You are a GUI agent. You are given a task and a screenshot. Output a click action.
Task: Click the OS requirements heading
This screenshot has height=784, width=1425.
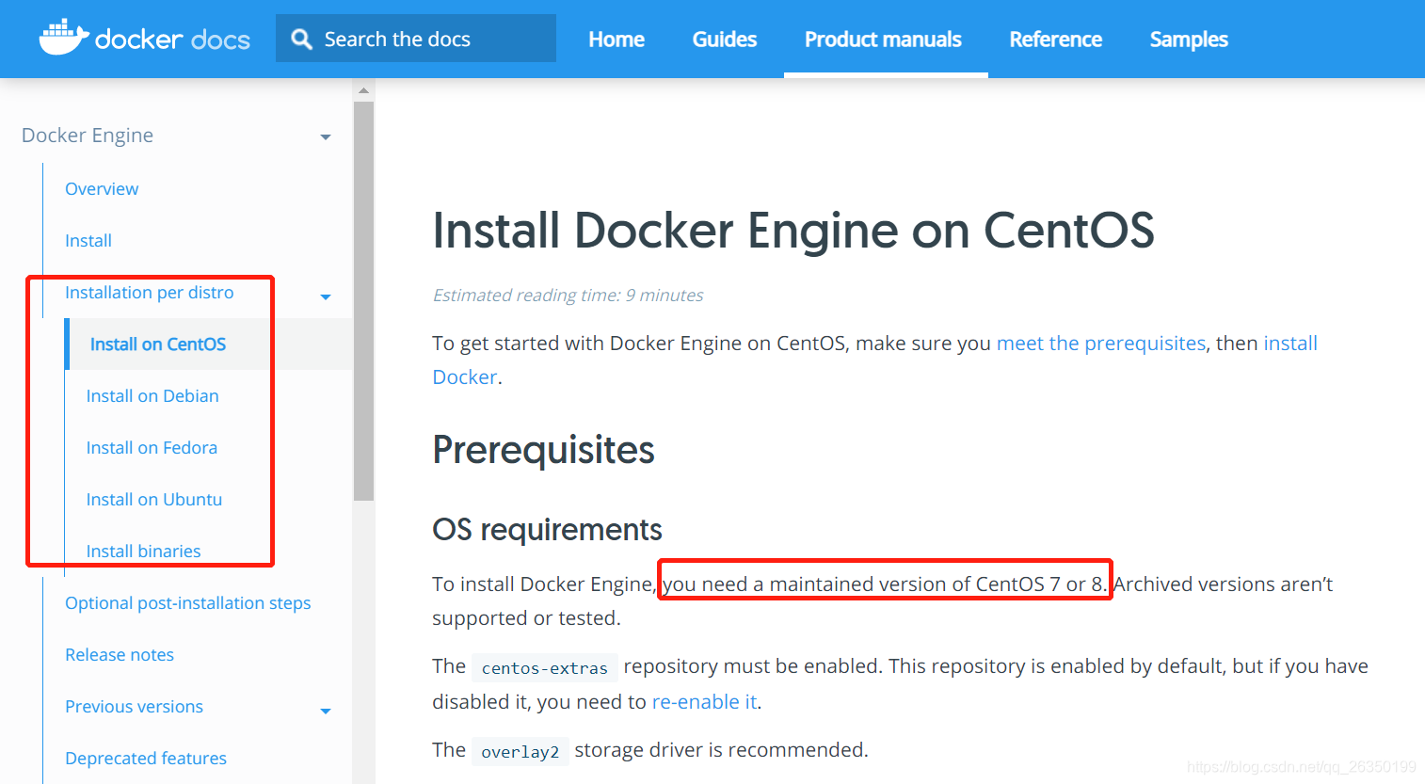547,530
